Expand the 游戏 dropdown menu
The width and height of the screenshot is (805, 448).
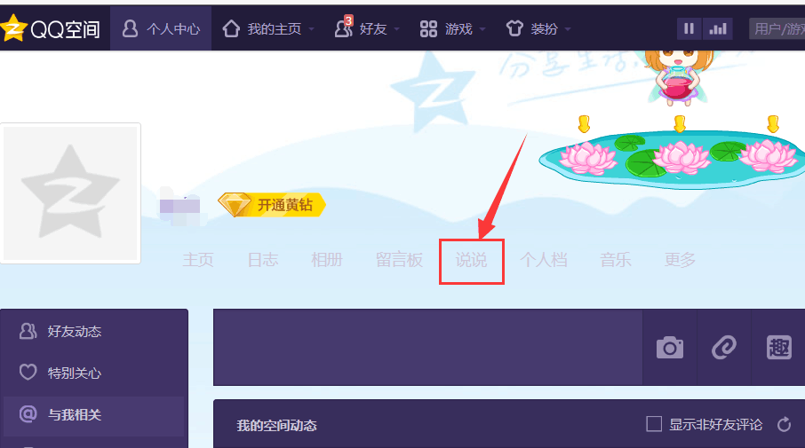tap(482, 29)
